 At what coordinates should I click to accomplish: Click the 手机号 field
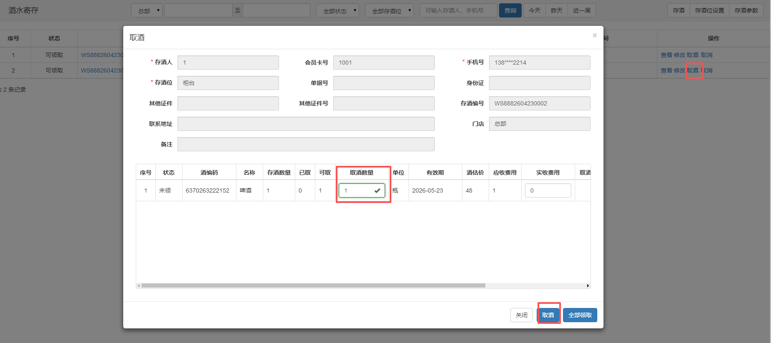(x=540, y=63)
